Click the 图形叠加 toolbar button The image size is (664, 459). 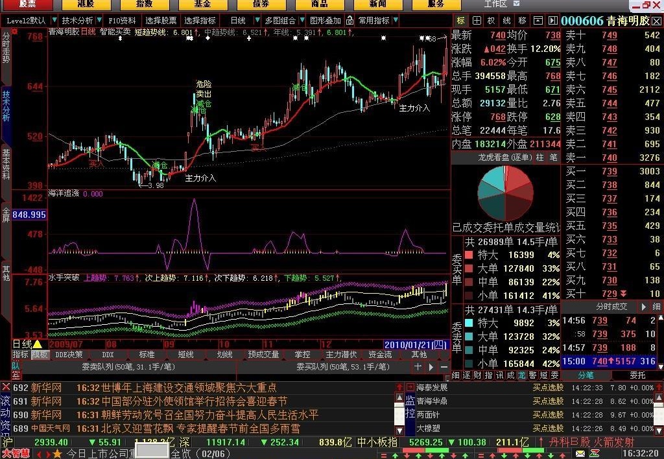pyautogui.click(x=326, y=20)
